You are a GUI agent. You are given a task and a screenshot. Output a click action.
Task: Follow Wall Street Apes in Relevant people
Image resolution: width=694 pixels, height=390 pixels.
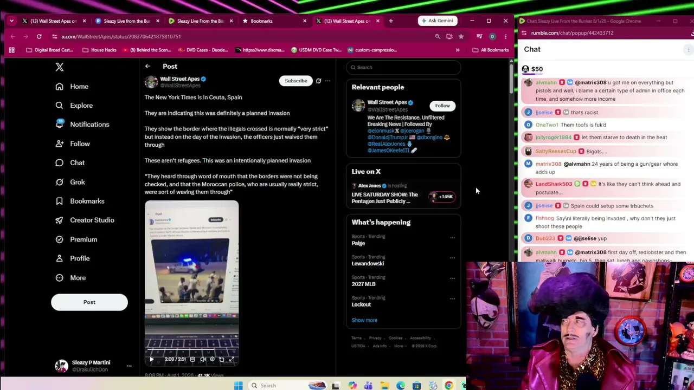[442, 106]
